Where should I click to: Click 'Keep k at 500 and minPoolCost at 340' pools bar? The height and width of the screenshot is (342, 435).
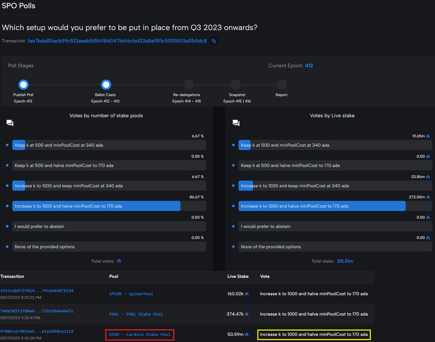pyautogui.click(x=109, y=145)
